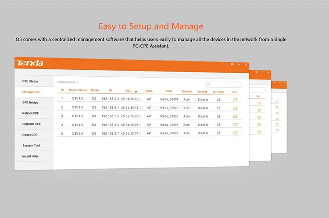Click the magnifier icon in search box

(x=209, y=84)
